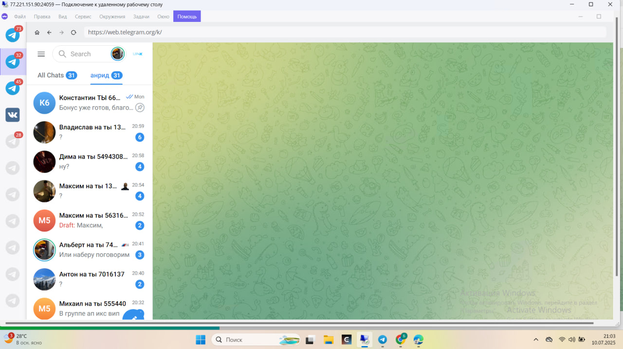This screenshot has width=623, height=349.
Task: Launch File Explorer from the taskbar
Action: click(328, 339)
